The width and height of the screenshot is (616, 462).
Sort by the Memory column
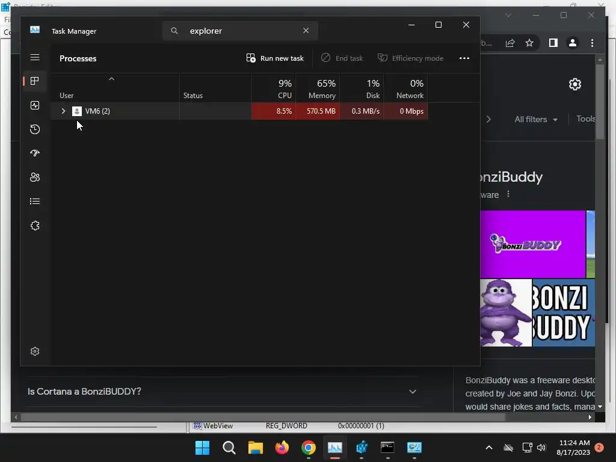[318, 88]
